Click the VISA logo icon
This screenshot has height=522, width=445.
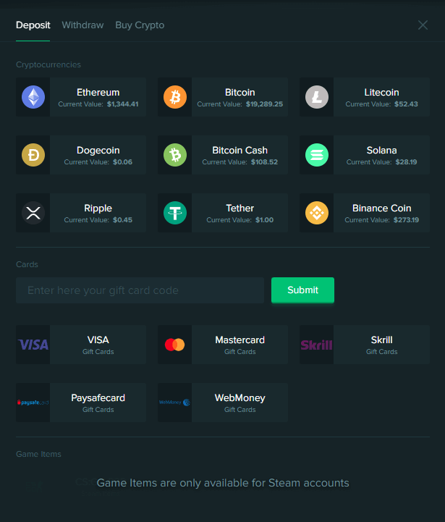point(33,345)
